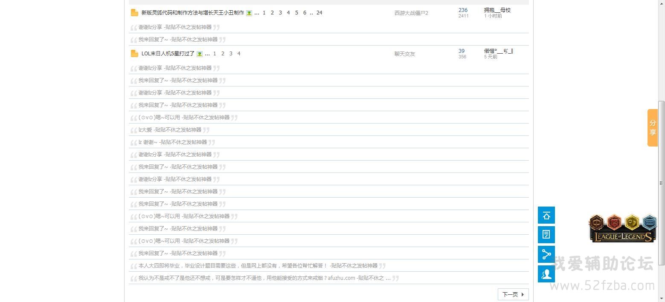This screenshot has height=302, width=665.
Task: Open reply count 236 on first thread
Action: [463, 10]
